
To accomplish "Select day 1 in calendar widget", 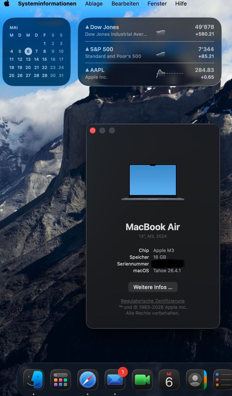I will coord(44,43).
